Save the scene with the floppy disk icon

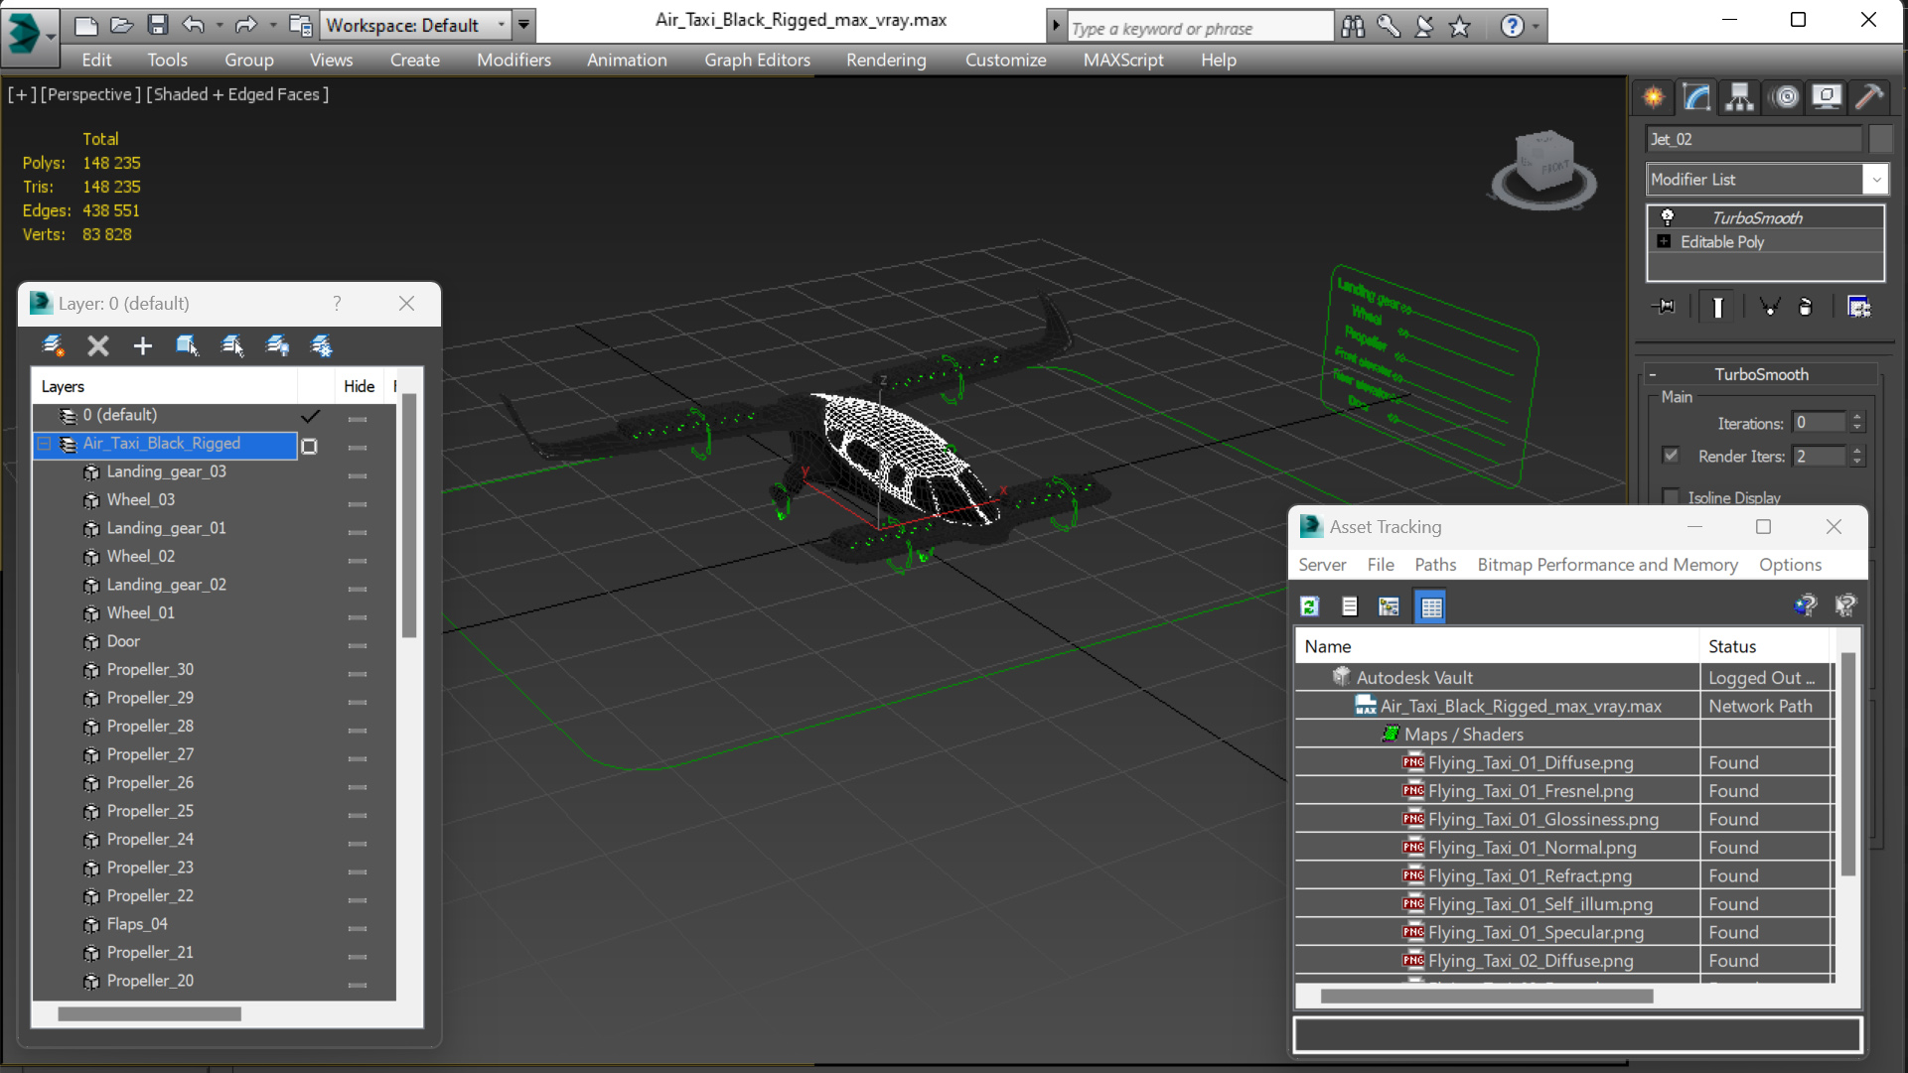(x=157, y=25)
